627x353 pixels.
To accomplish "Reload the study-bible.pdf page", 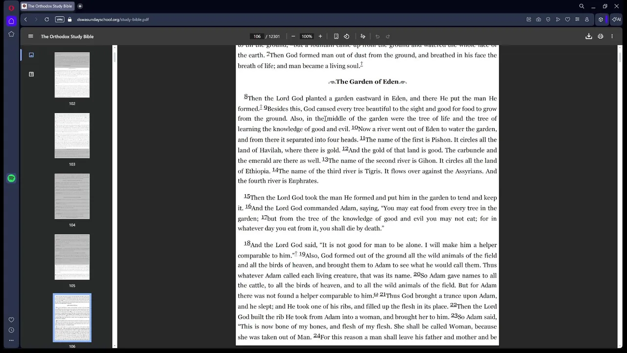I will (x=47, y=20).
